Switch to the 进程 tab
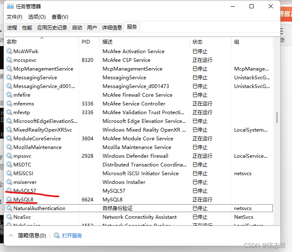 point(12,28)
